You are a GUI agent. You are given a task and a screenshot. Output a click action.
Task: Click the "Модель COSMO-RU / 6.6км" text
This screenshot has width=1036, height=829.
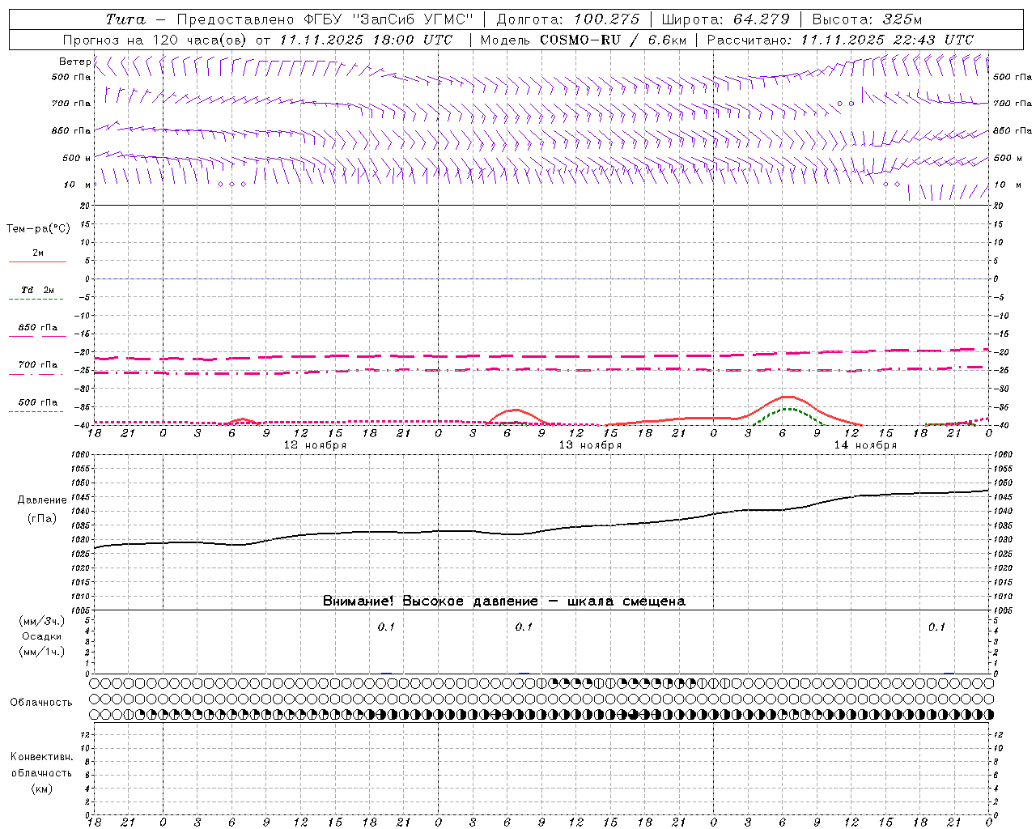pyautogui.click(x=583, y=40)
